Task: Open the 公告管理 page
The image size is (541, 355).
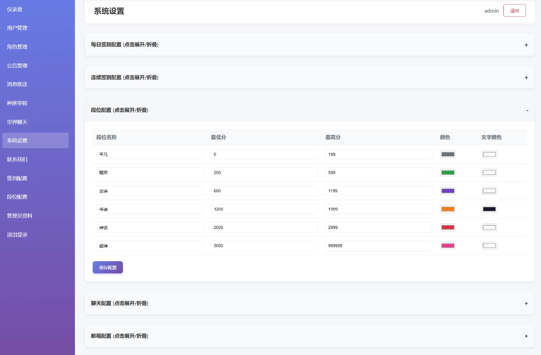Action: [x=16, y=65]
